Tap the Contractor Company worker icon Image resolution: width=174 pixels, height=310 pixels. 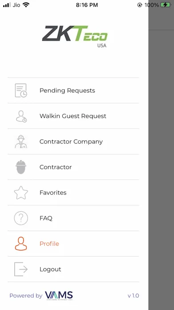point(21,141)
